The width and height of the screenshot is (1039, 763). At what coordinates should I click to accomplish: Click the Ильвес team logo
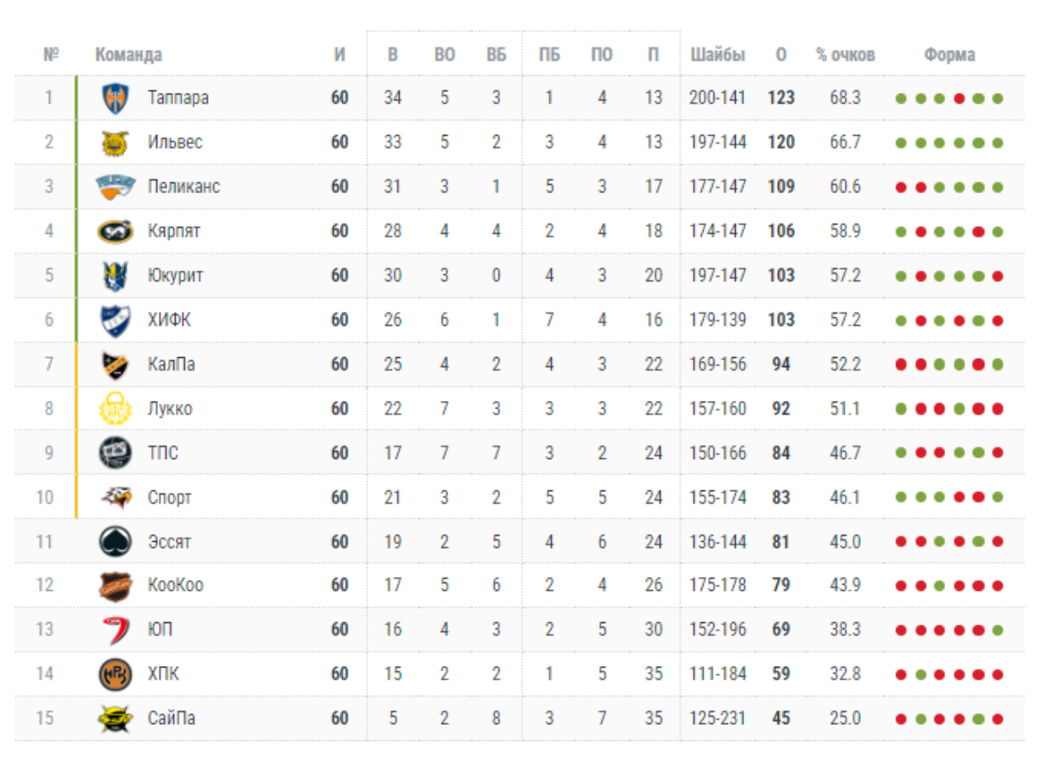pyautogui.click(x=113, y=143)
